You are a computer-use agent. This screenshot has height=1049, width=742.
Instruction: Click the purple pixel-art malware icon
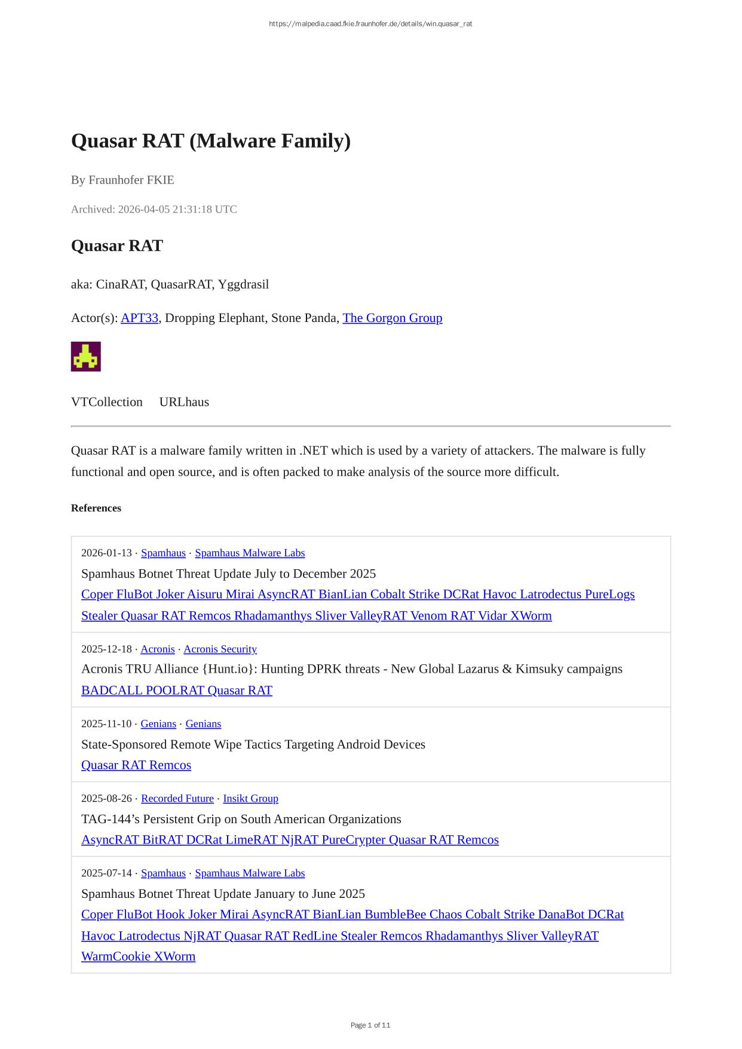(x=85, y=357)
